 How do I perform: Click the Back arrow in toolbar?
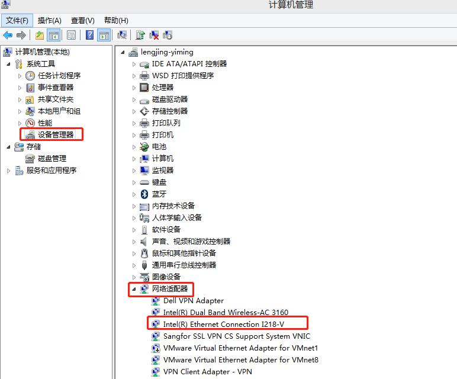[8, 36]
